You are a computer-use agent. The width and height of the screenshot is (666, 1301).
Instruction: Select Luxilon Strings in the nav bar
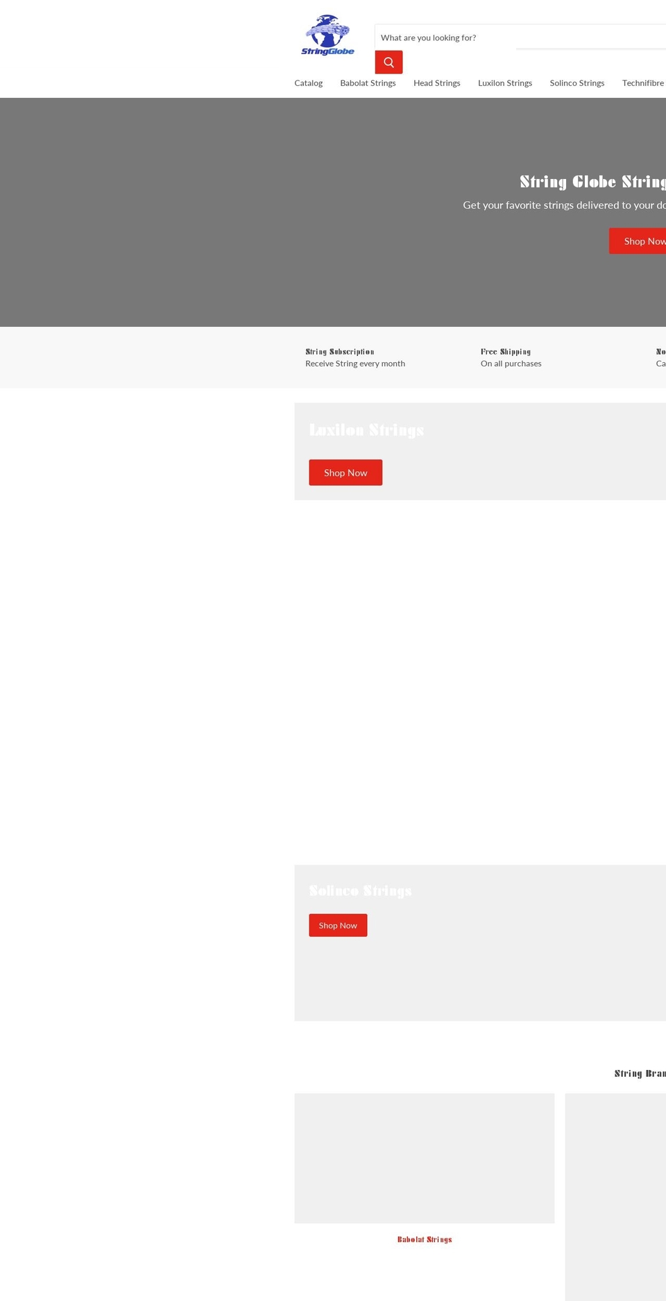[x=505, y=83]
